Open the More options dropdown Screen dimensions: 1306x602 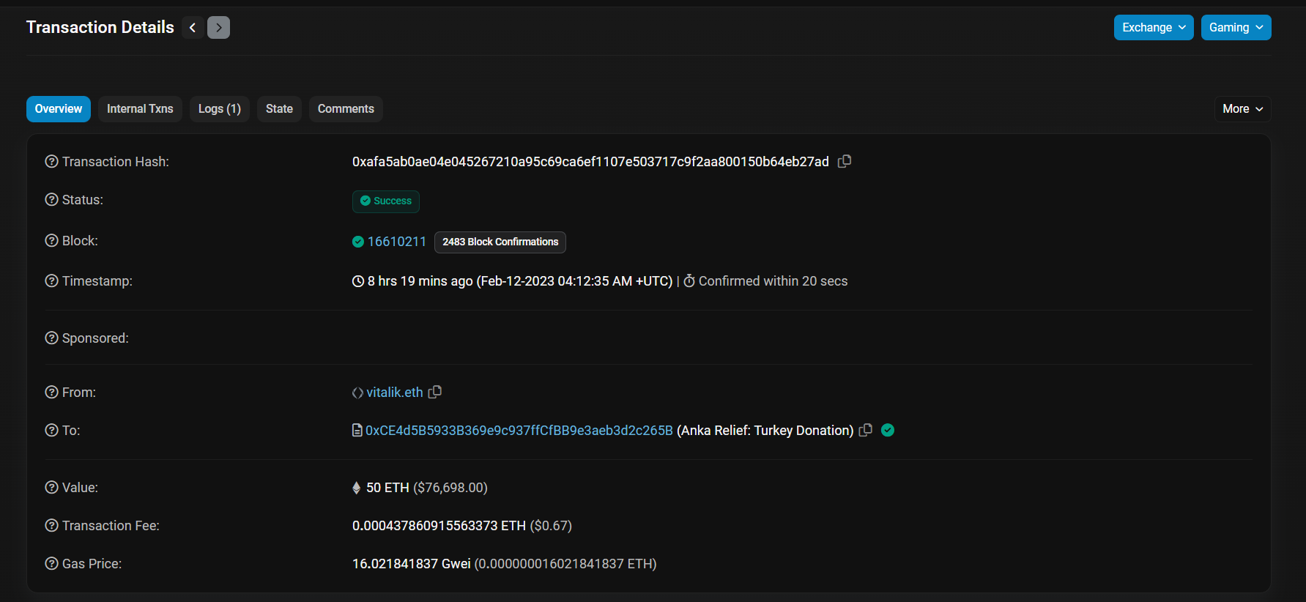pos(1242,108)
